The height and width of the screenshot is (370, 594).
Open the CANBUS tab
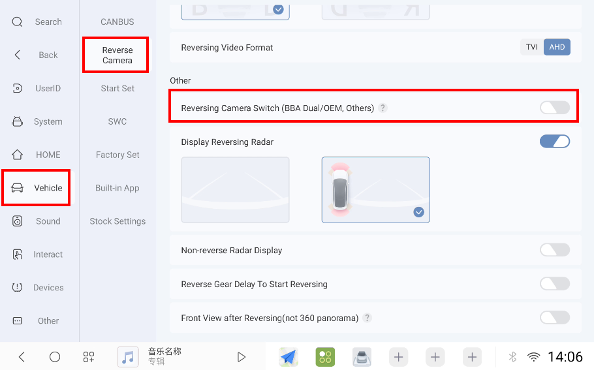(117, 22)
